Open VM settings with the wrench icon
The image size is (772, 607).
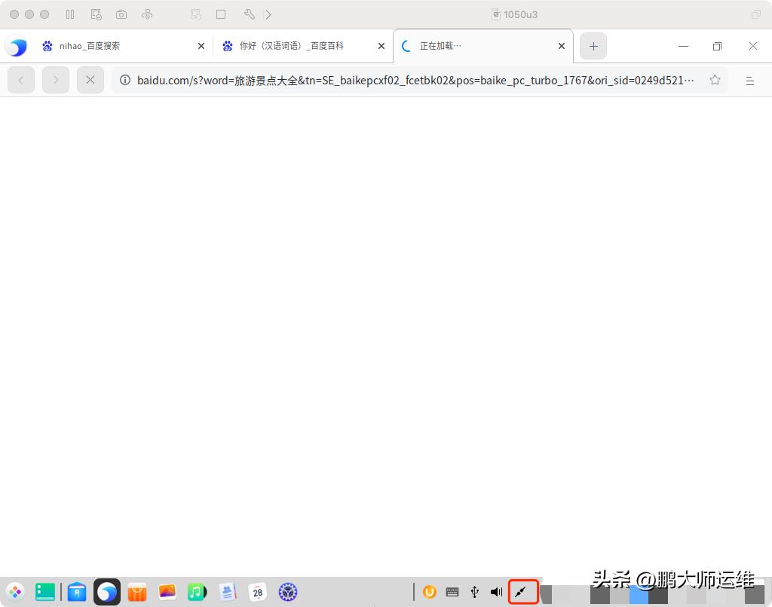(x=250, y=14)
